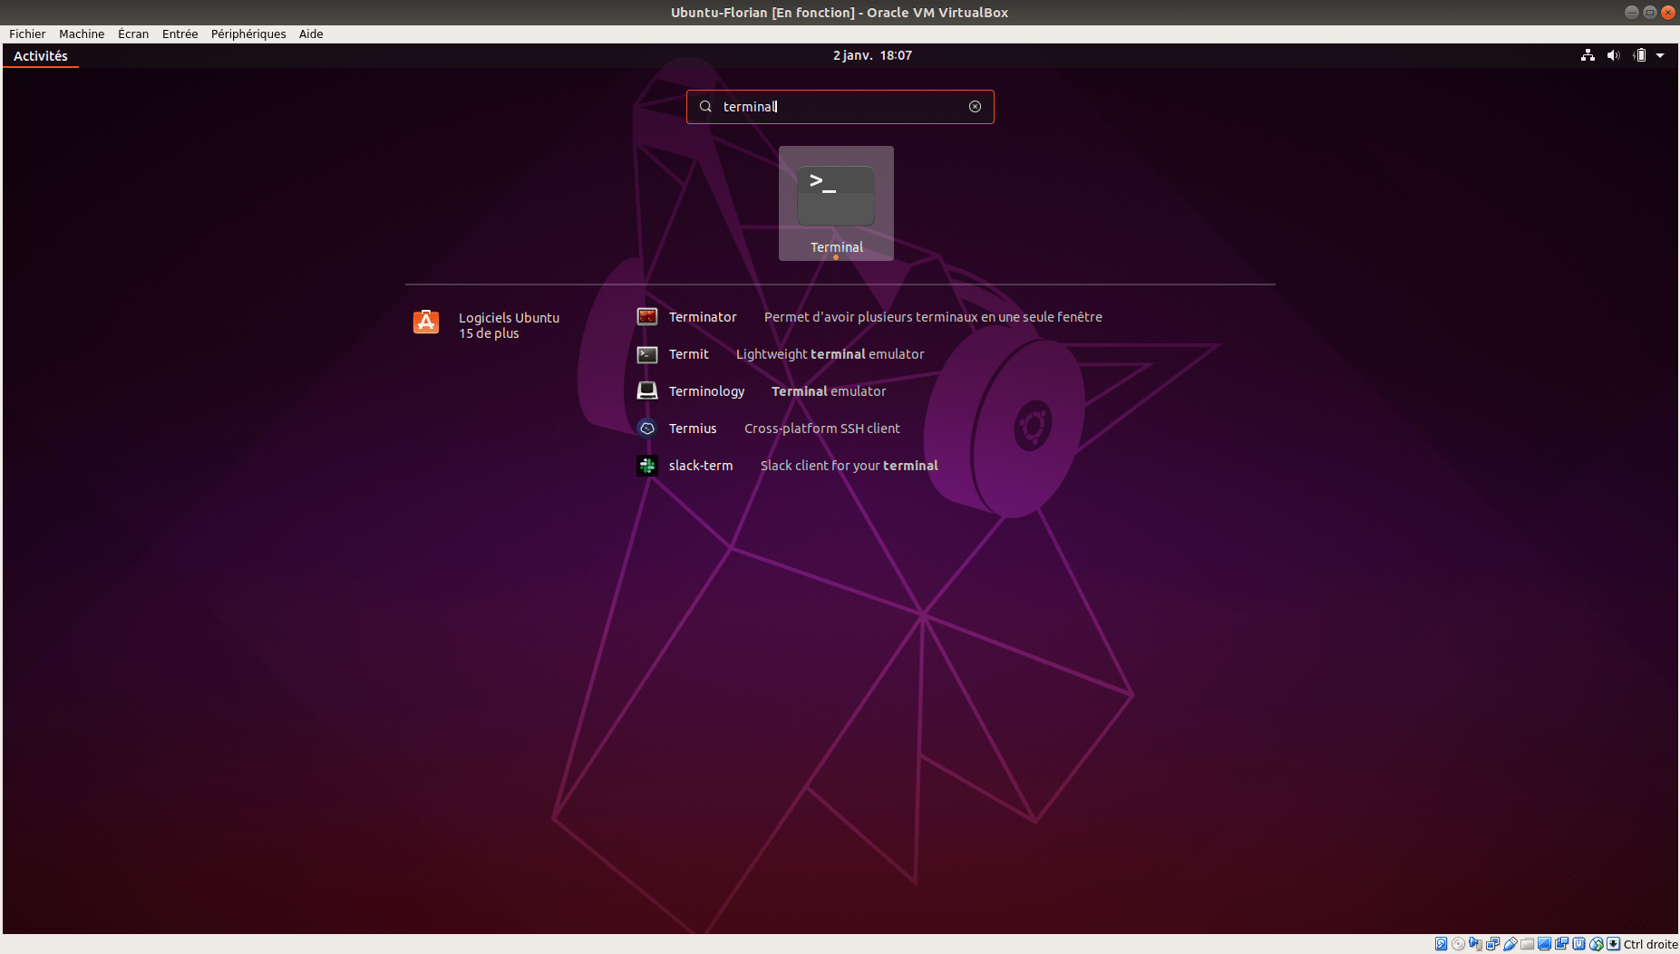Viewport: 1680px width, 954px height.
Task: Click the network connection icon in top bar
Action: click(1588, 55)
